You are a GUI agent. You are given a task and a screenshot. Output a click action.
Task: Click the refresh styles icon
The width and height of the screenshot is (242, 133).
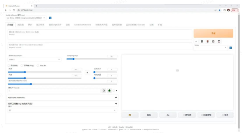point(231,48)
